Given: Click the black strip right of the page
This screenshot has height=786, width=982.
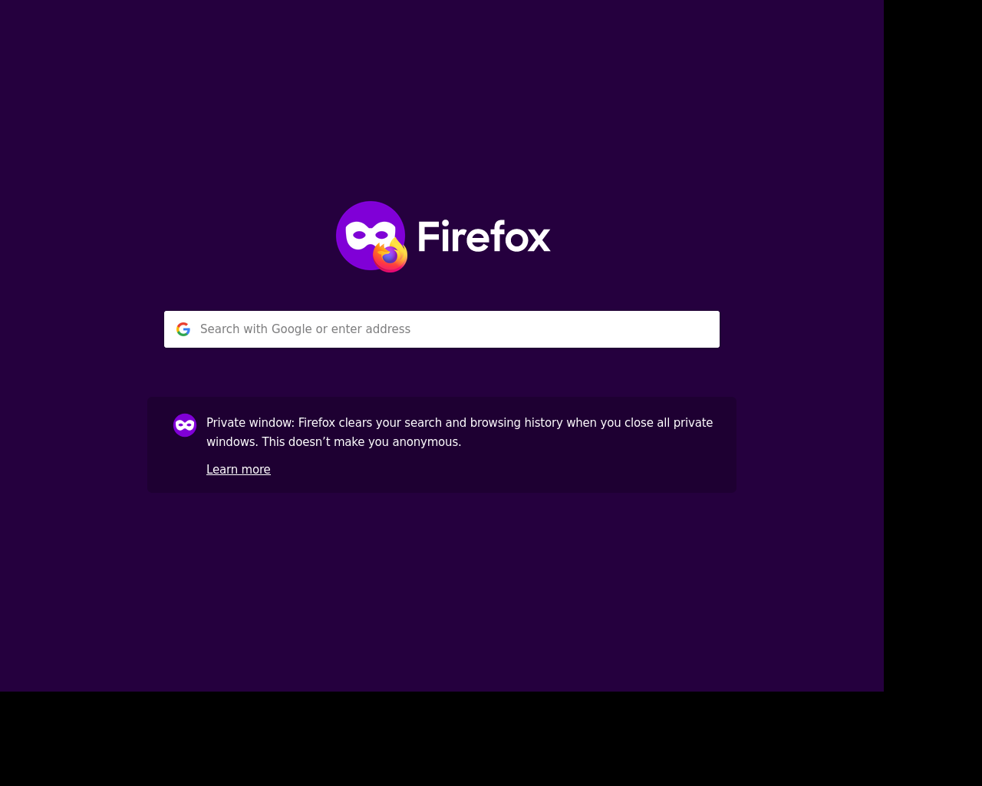Looking at the screenshot, I should [933, 345].
